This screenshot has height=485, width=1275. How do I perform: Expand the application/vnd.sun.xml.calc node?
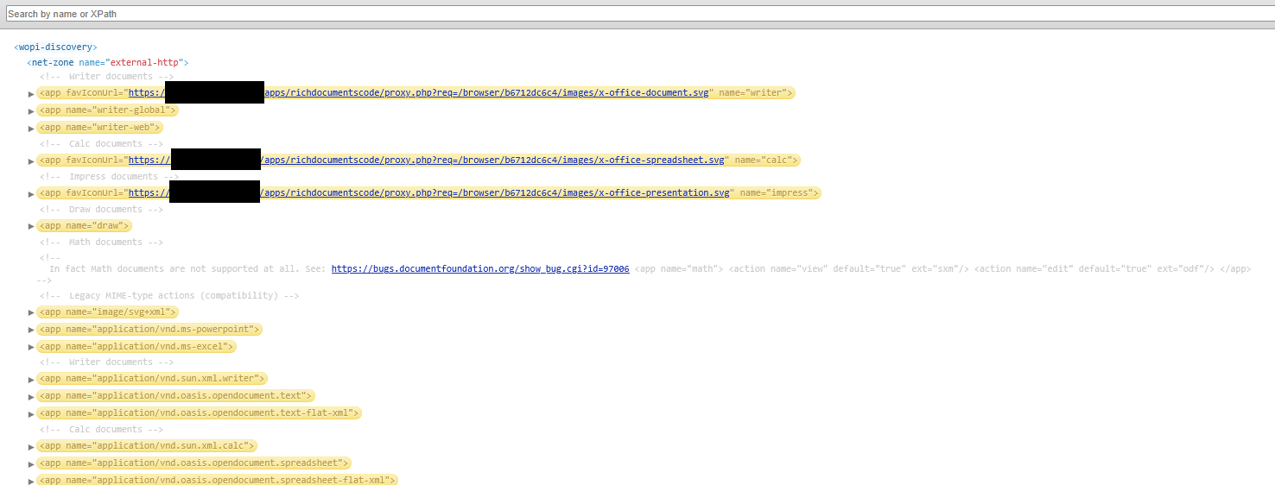pyautogui.click(x=32, y=447)
